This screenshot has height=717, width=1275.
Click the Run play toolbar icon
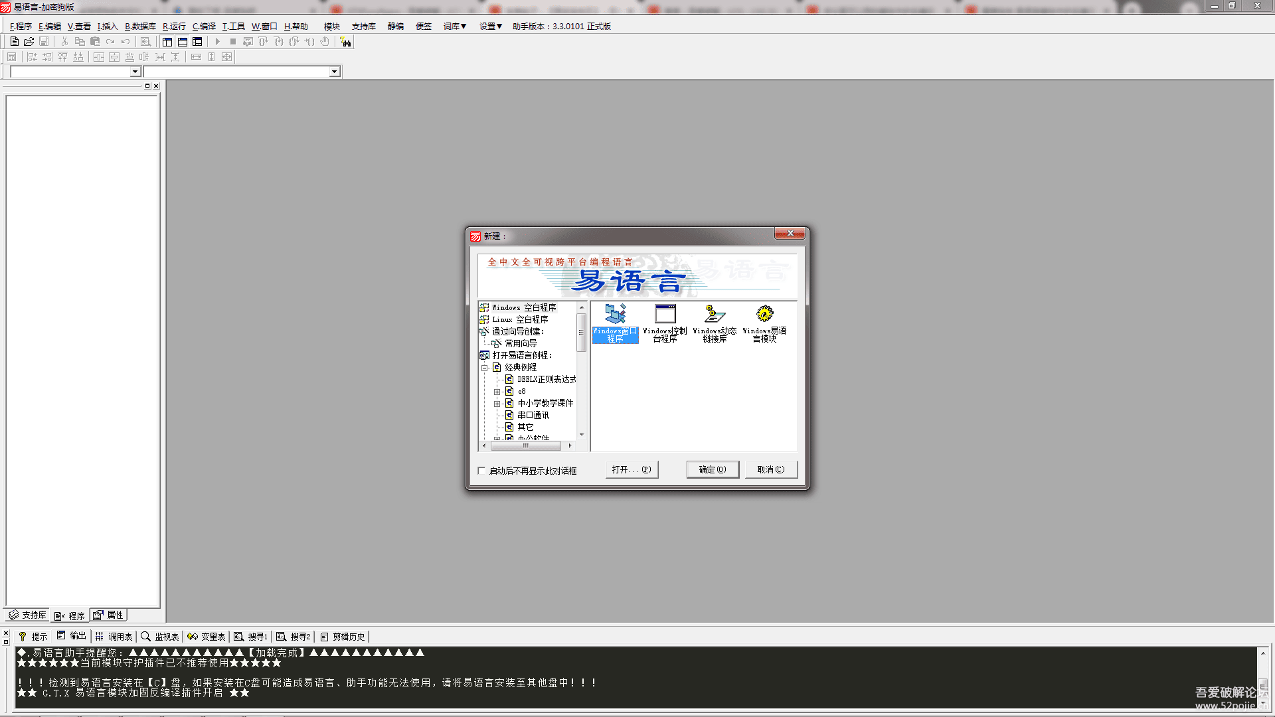pyautogui.click(x=217, y=42)
